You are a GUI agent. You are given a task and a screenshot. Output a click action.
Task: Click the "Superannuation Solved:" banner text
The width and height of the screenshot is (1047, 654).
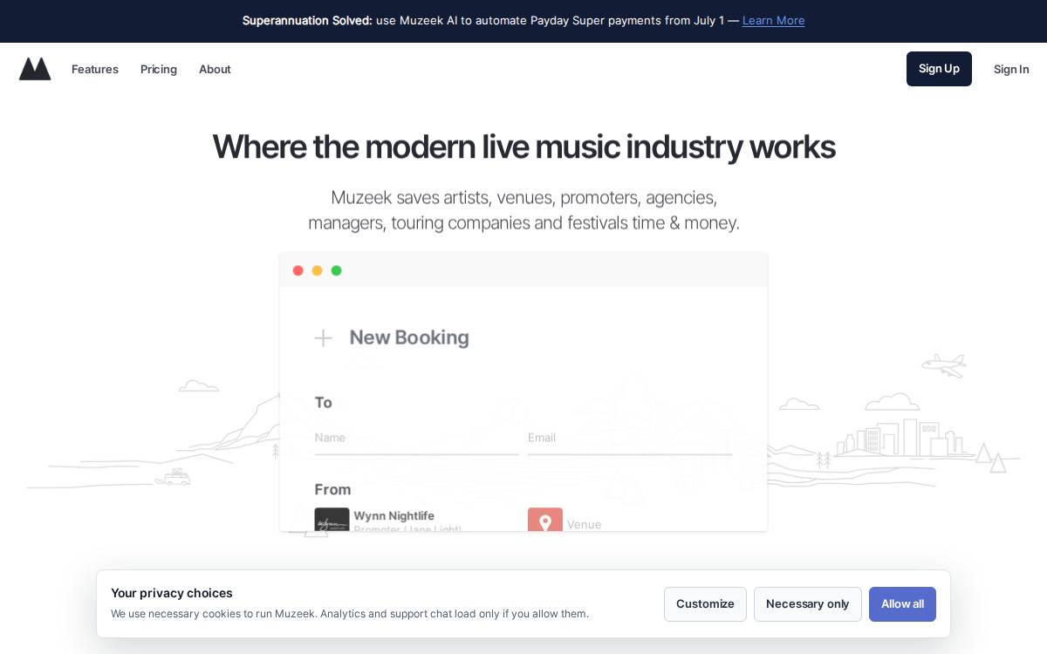coord(307,20)
